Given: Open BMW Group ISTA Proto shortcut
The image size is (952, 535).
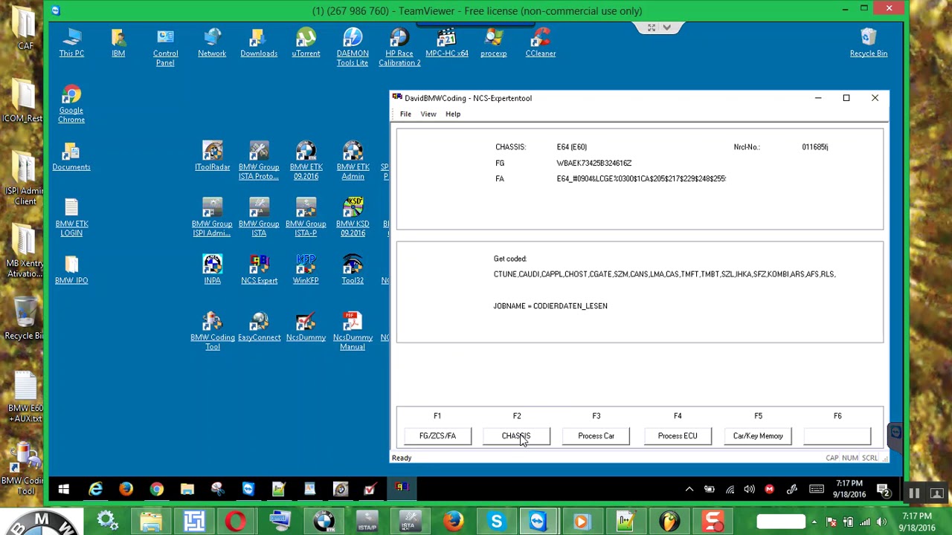Looking at the screenshot, I should pos(259,161).
